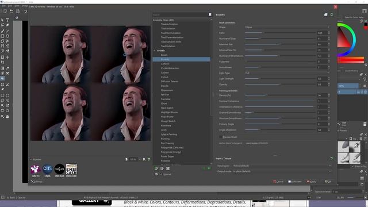
Task: Toggle the Preview checkbox under image
Action: click(31, 159)
